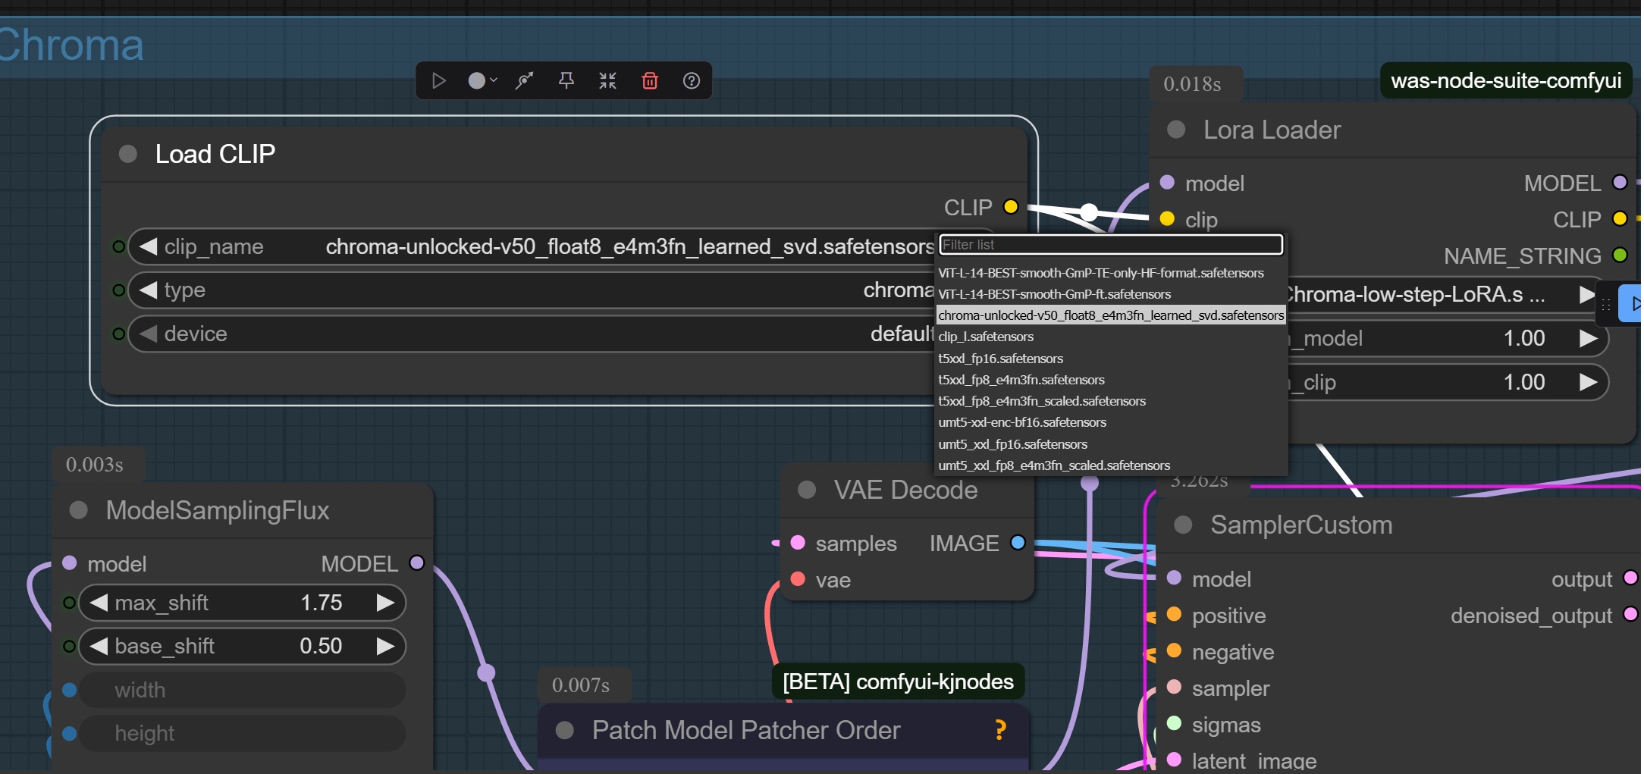Select t5xxl_fp16.safetensors from the list
Image resolution: width=1644 pixels, height=774 pixels.
[1000, 359]
